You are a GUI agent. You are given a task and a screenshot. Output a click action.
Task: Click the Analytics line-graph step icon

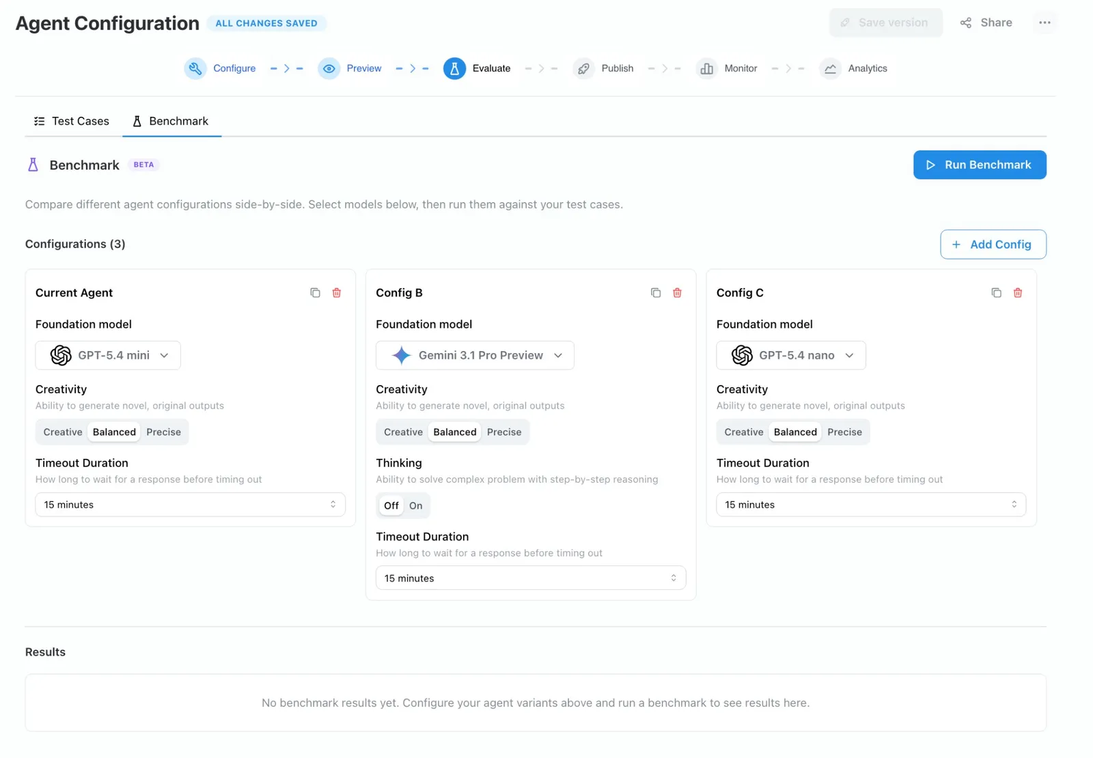(x=830, y=68)
